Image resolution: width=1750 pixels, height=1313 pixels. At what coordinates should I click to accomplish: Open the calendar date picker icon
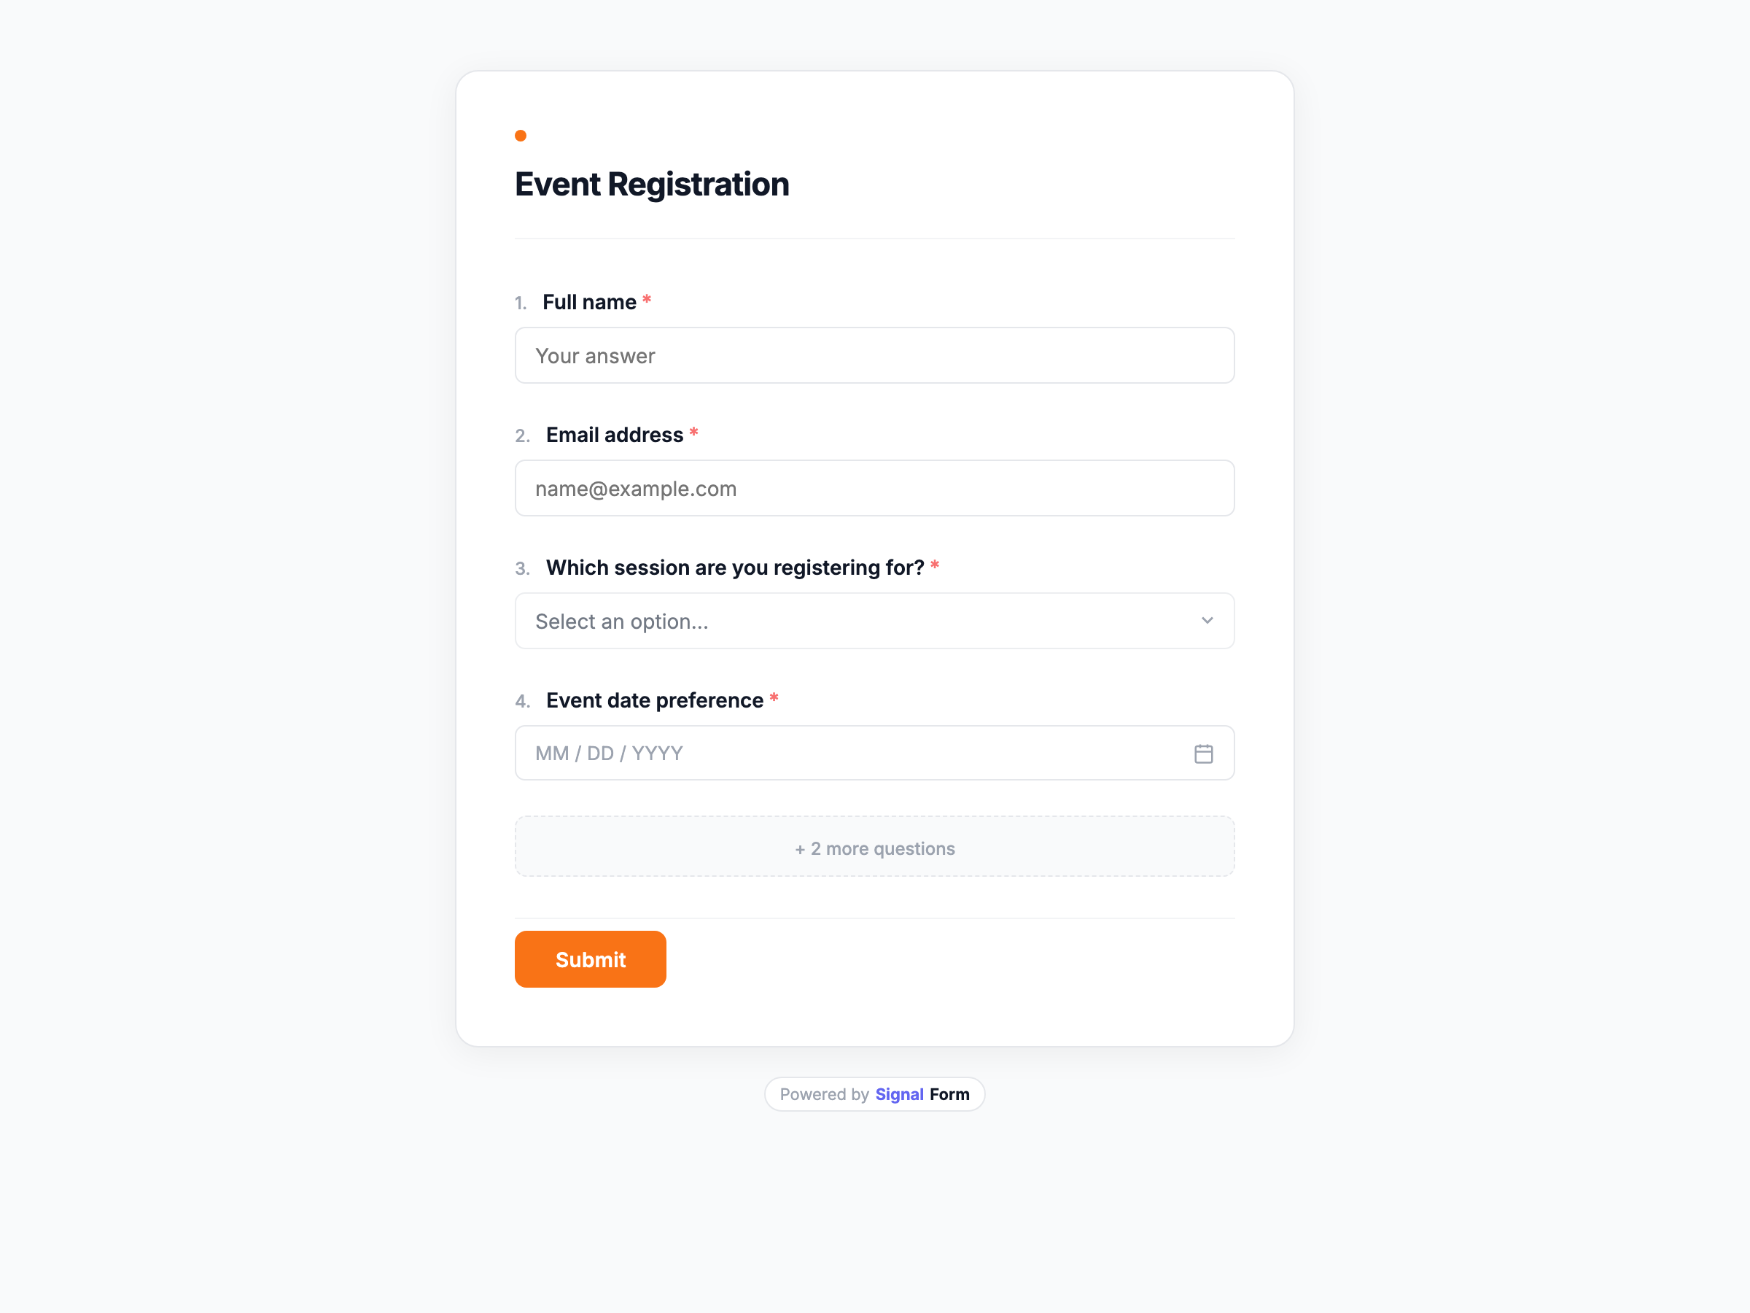coord(1203,754)
